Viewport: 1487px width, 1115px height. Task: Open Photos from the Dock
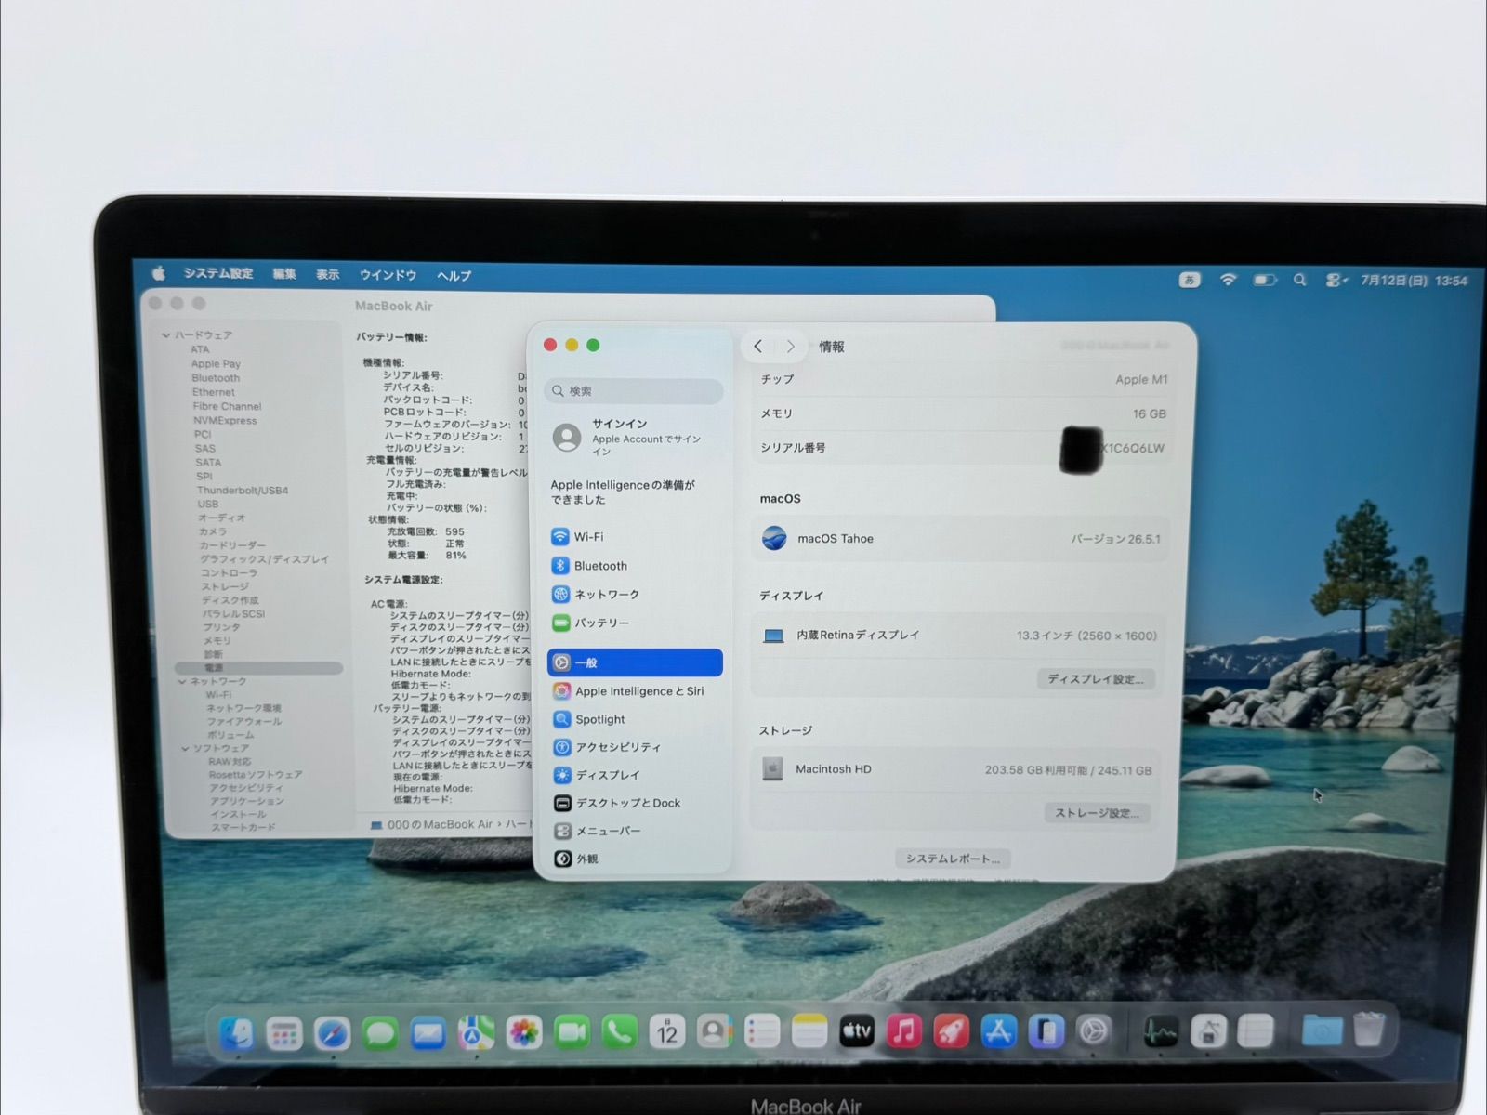pos(523,1032)
